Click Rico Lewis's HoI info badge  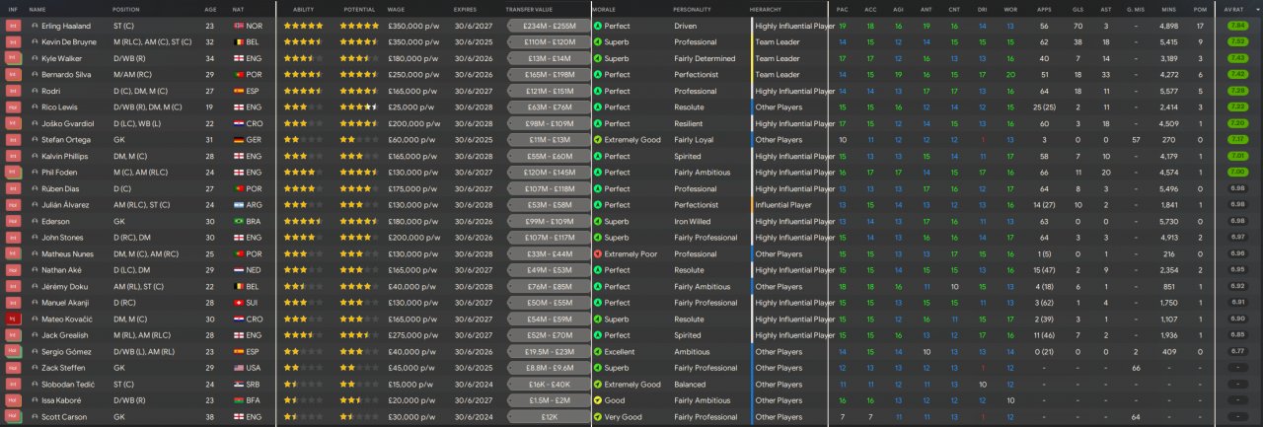click(x=14, y=107)
